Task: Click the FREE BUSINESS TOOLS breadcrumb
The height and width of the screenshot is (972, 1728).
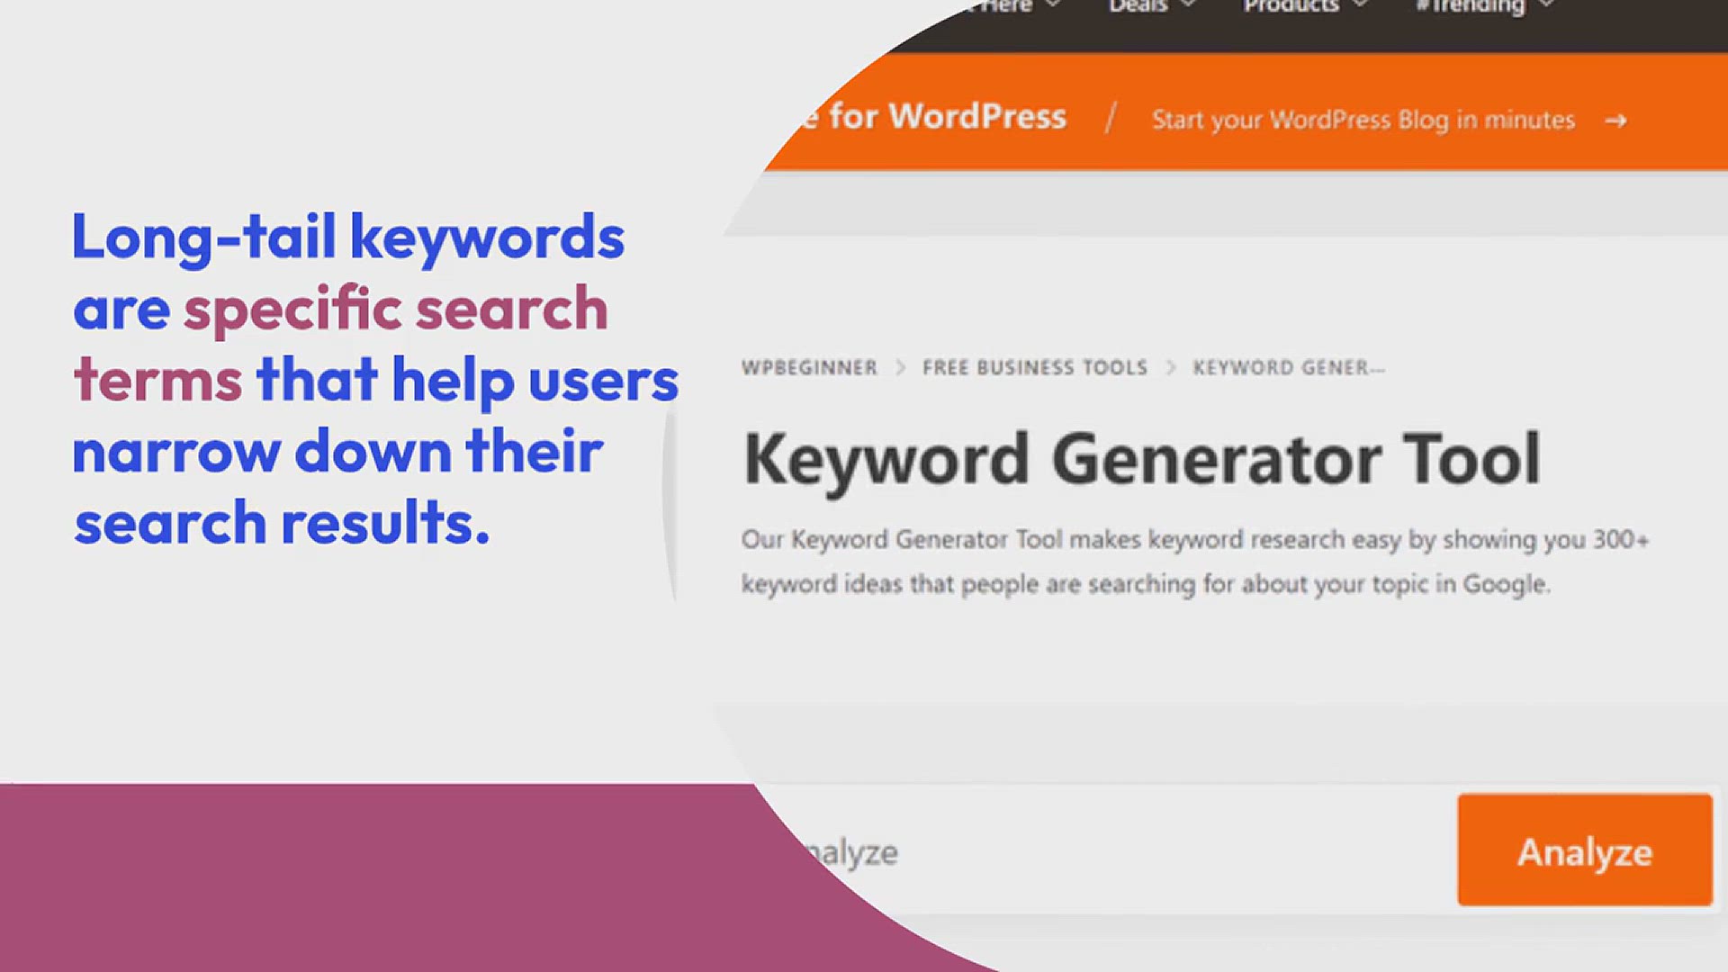Action: (x=1035, y=367)
